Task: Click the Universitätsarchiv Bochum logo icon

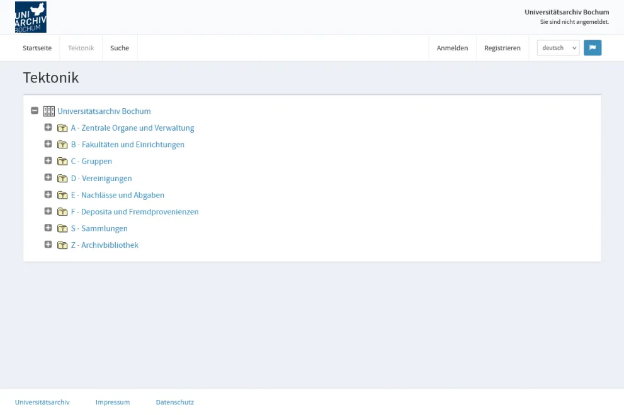Action: pyautogui.click(x=29, y=16)
